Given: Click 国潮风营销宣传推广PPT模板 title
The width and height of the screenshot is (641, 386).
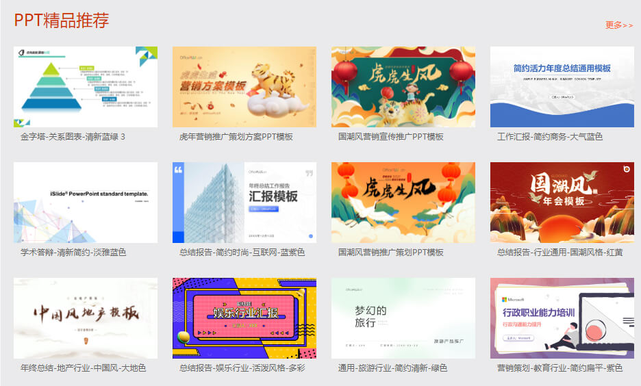Looking at the screenshot, I should pos(391,137).
